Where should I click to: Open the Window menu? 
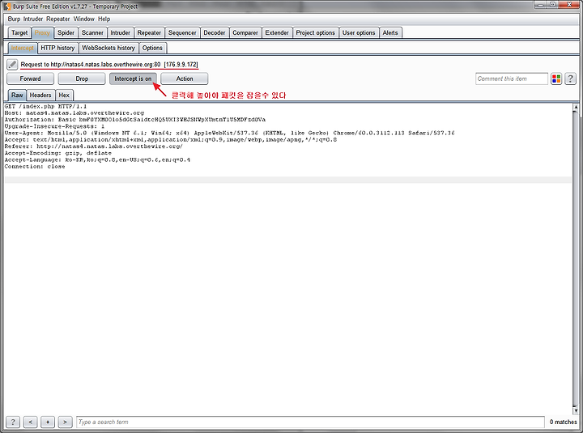click(84, 19)
